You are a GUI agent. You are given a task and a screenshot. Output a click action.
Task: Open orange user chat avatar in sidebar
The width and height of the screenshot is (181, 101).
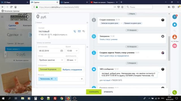click(x=174, y=37)
